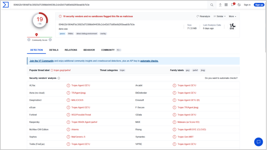Click the overlay tag
The width and height of the screenshot is (267, 150).
coord(103,34)
